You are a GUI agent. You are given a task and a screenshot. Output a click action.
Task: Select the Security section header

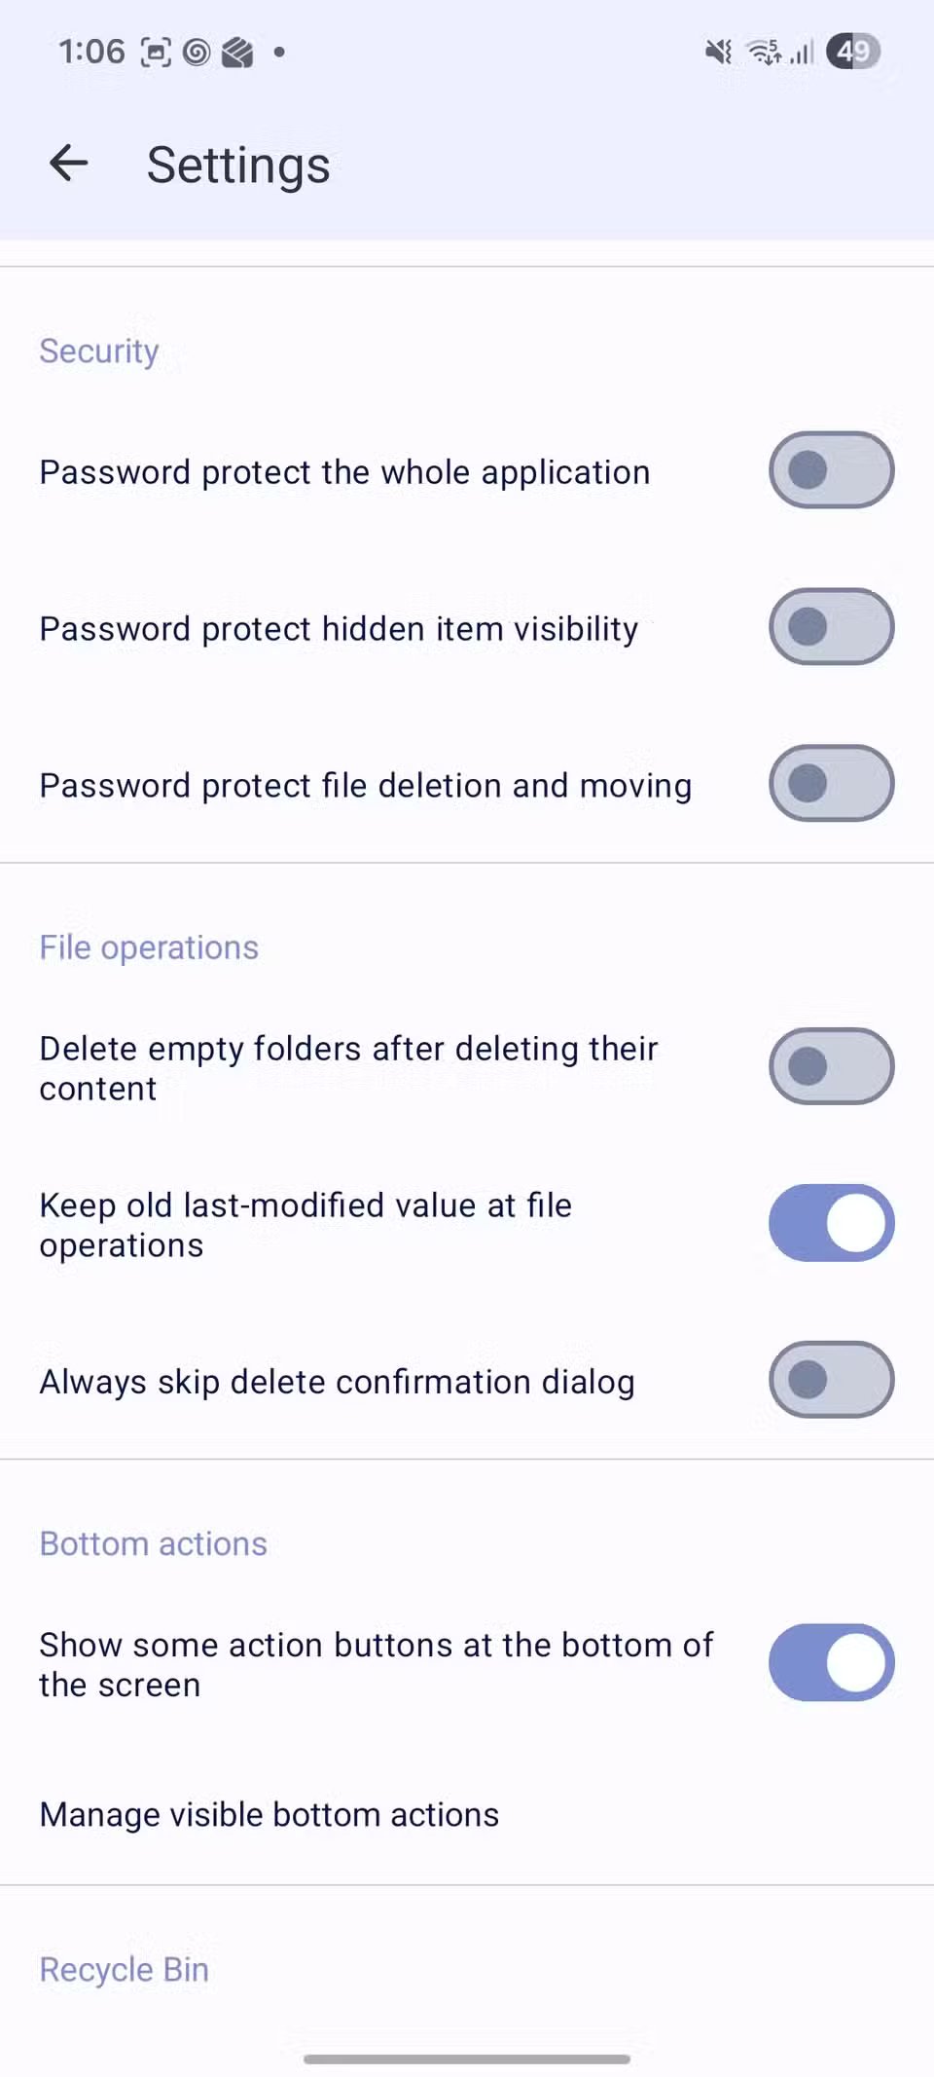click(98, 351)
